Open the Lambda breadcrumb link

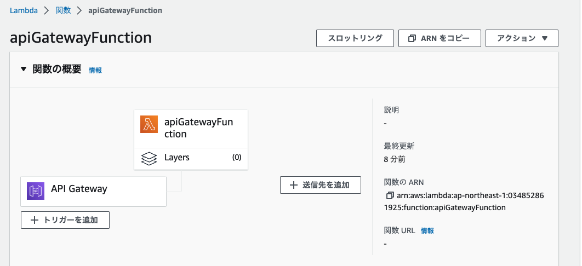tap(24, 10)
